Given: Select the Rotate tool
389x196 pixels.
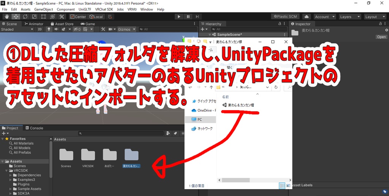Looking at the screenshot, I should 25,17.
